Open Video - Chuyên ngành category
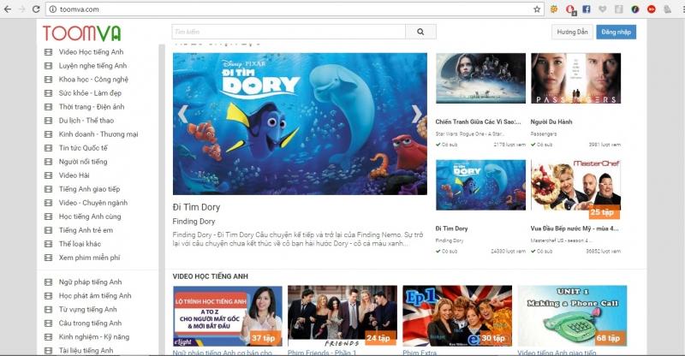This screenshot has height=356, width=685. click(93, 203)
